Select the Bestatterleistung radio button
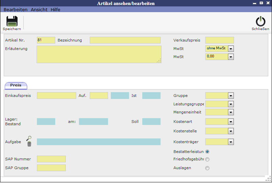This screenshot has height=183, width=272. 207,152
